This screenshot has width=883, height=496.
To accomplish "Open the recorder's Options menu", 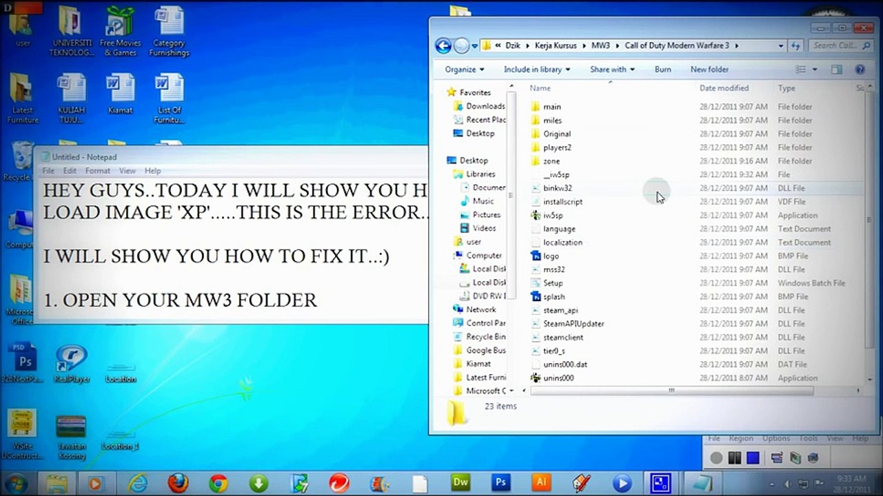I will [776, 438].
